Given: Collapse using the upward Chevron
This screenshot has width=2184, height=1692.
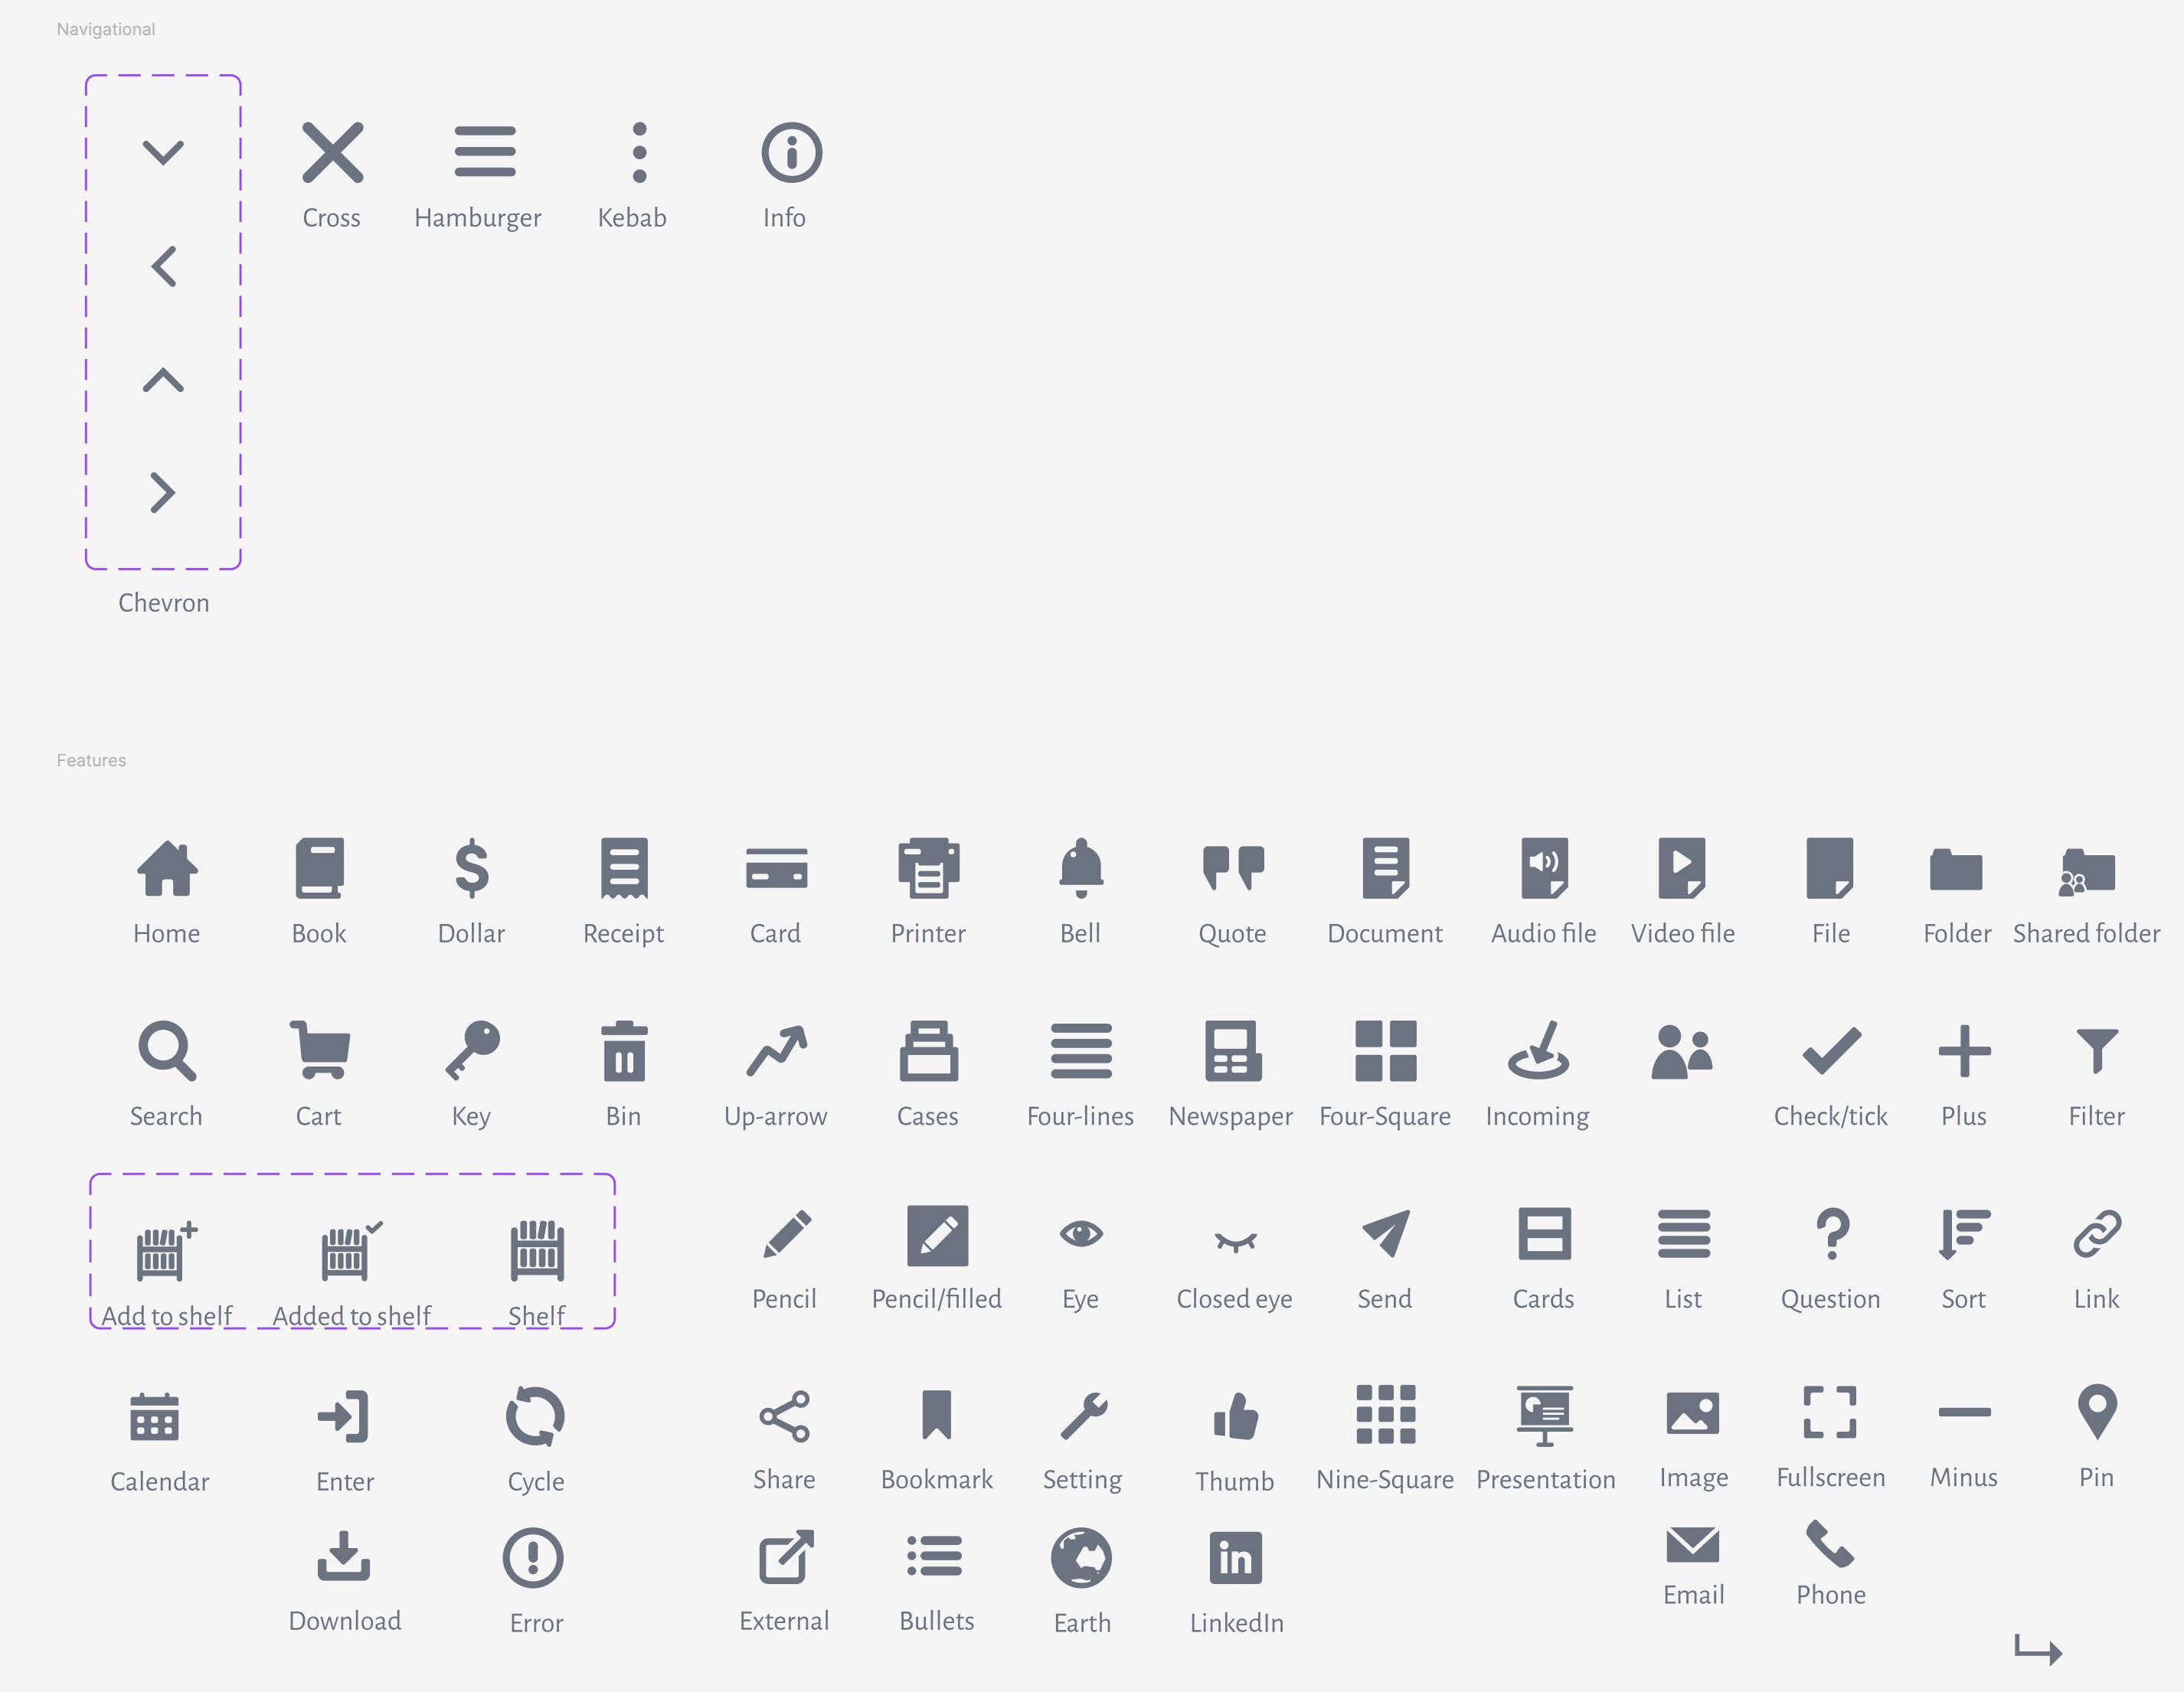Looking at the screenshot, I should [163, 380].
